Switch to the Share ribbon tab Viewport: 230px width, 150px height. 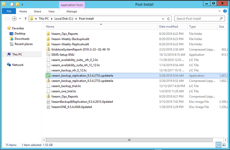pyautogui.click(x=37, y=11)
